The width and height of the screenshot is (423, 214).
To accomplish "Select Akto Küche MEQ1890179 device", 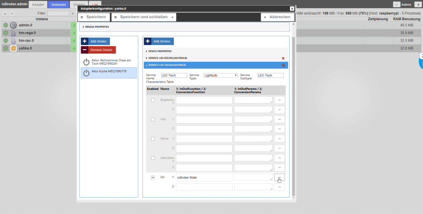I will 109,73.
